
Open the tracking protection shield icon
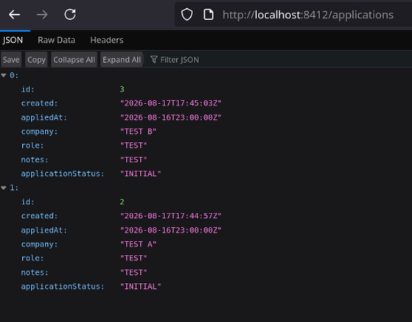point(186,15)
